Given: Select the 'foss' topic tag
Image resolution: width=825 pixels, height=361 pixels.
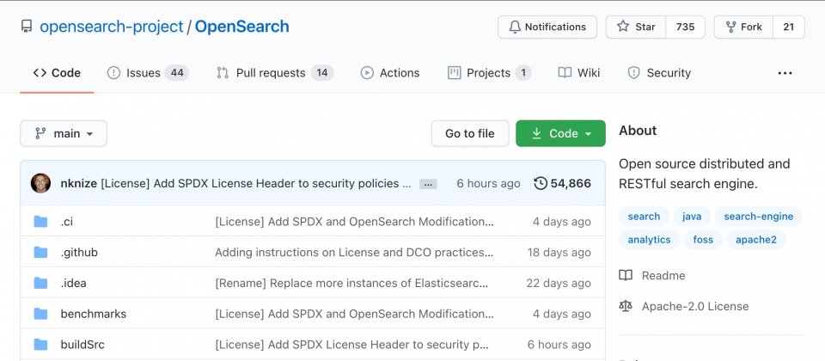Looking at the screenshot, I should pos(703,240).
